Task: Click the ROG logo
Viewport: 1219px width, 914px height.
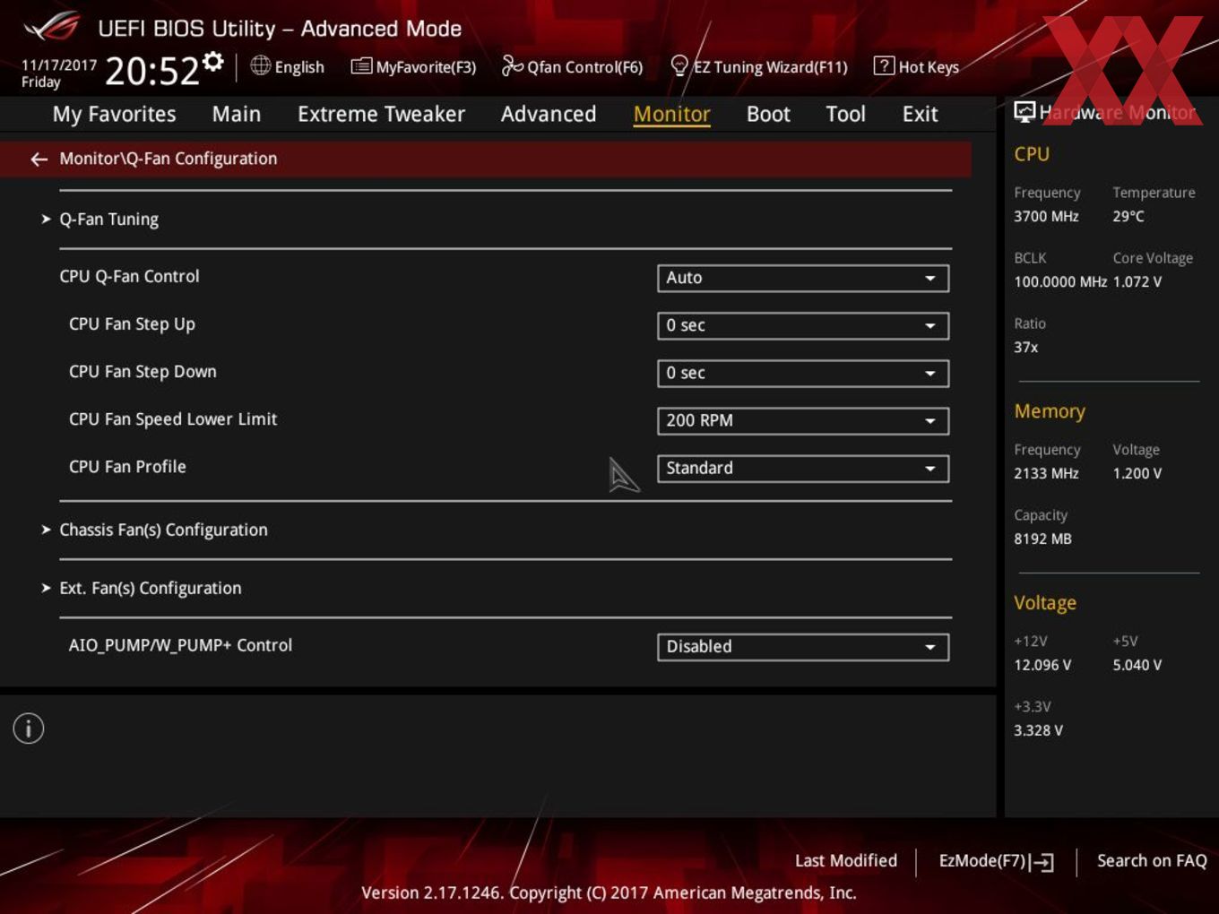Action: point(52,27)
